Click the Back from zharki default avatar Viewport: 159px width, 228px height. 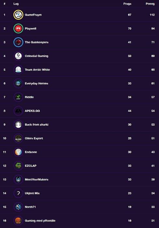click(18, 125)
